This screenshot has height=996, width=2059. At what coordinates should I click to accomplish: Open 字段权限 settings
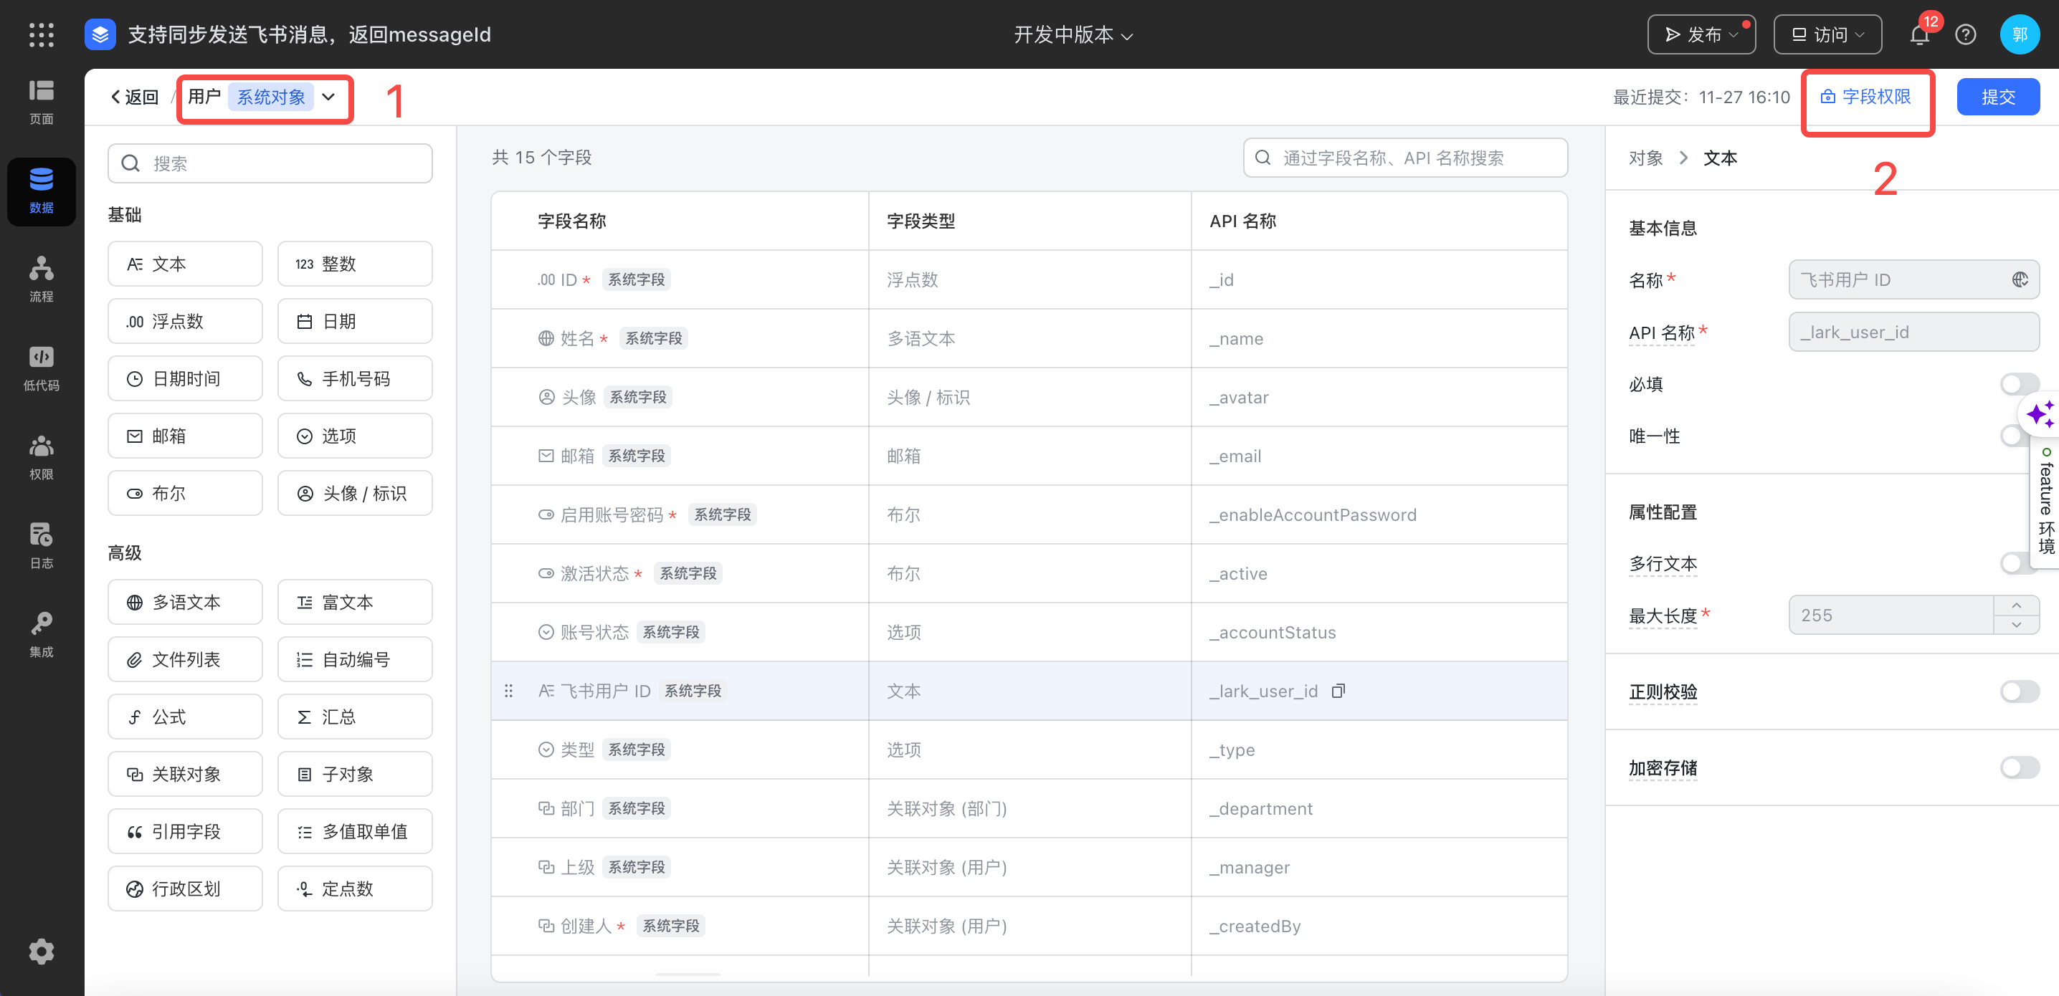1865,97
